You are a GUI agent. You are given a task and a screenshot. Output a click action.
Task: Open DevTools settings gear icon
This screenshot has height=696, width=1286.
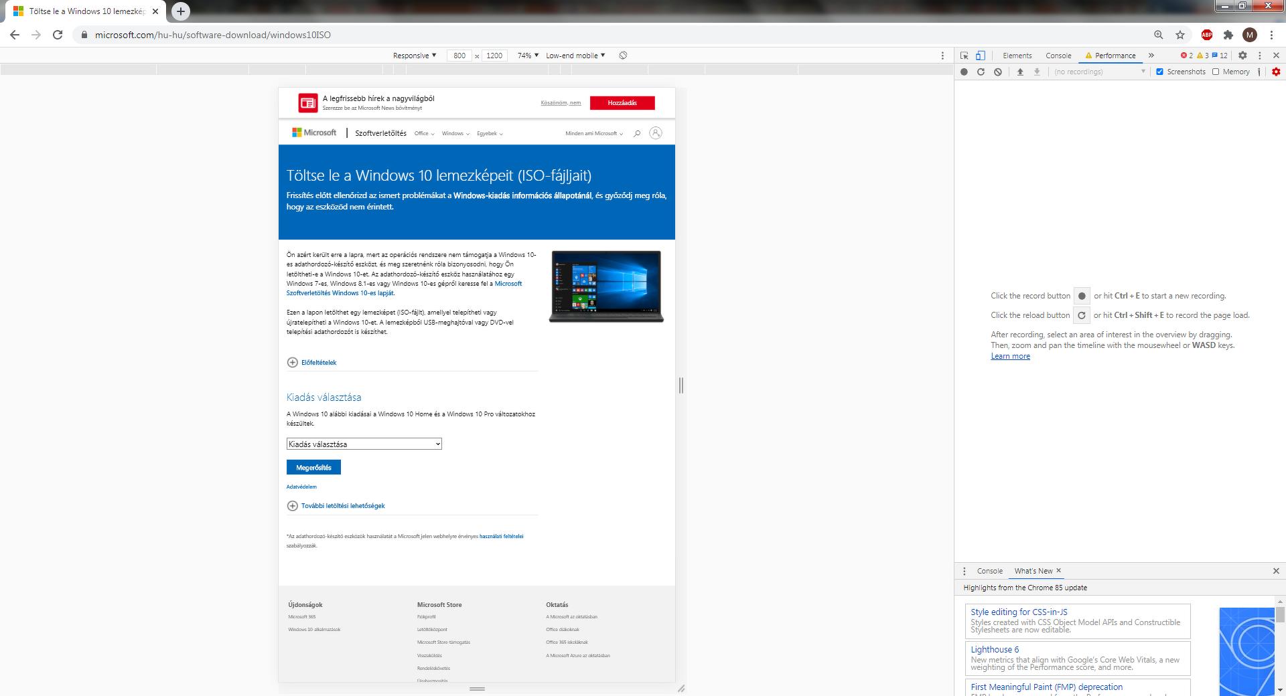[x=1242, y=56]
